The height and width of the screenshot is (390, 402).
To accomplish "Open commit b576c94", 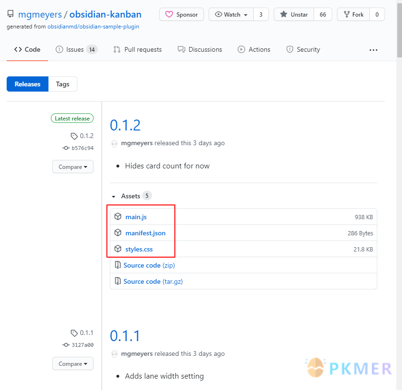I will click(x=78, y=148).
